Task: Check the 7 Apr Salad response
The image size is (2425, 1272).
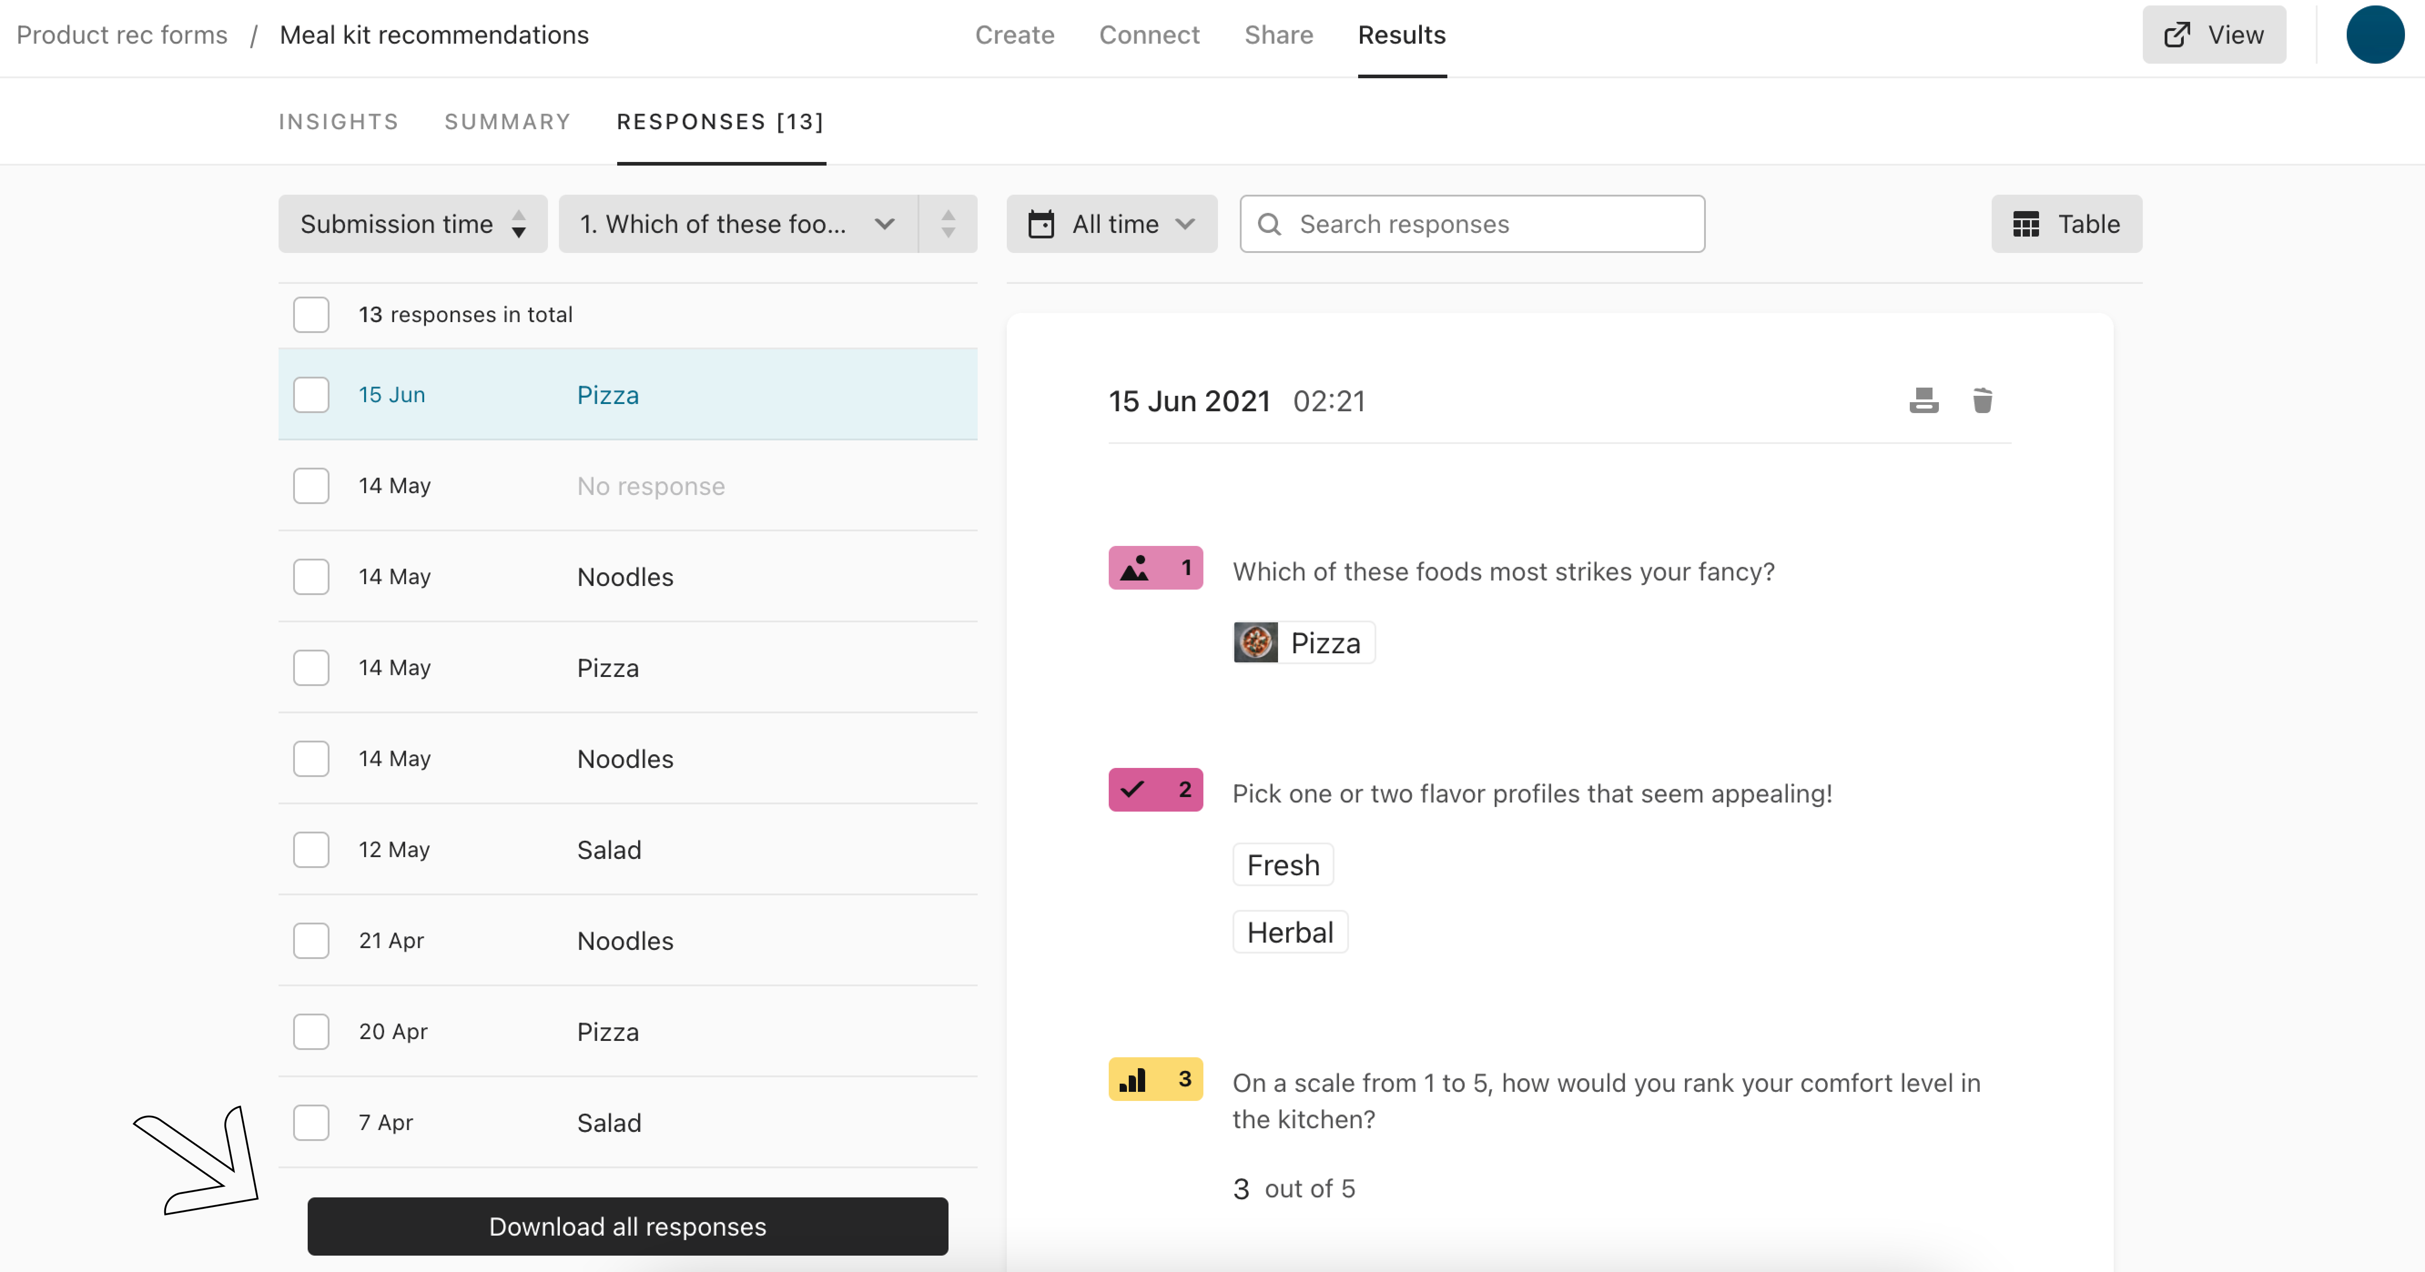Action: click(x=311, y=1122)
